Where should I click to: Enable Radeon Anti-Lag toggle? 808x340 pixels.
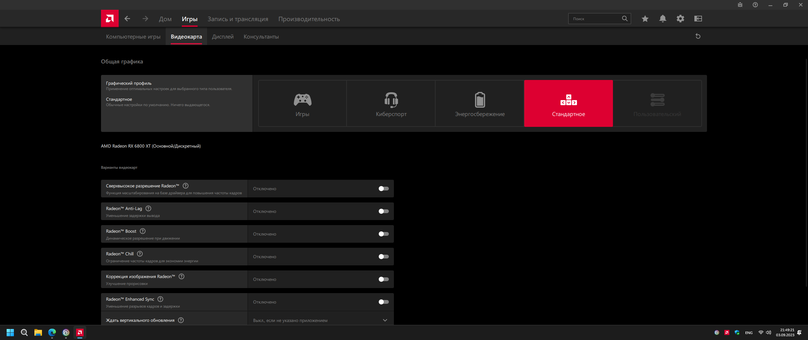383,211
